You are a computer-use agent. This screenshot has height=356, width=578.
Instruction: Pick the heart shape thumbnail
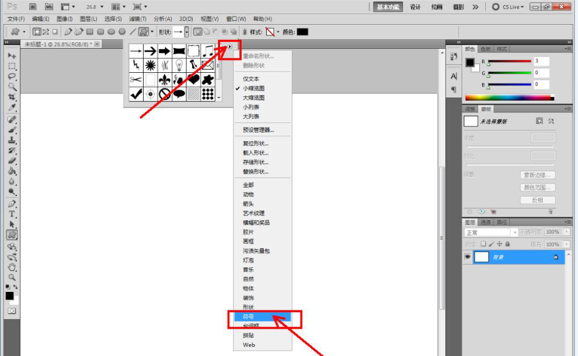(x=193, y=80)
